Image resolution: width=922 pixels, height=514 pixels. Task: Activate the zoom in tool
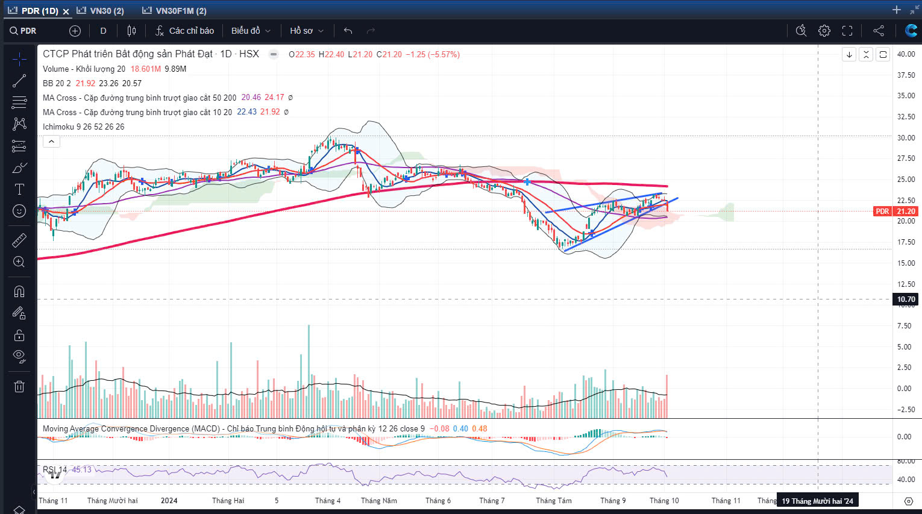(x=19, y=262)
